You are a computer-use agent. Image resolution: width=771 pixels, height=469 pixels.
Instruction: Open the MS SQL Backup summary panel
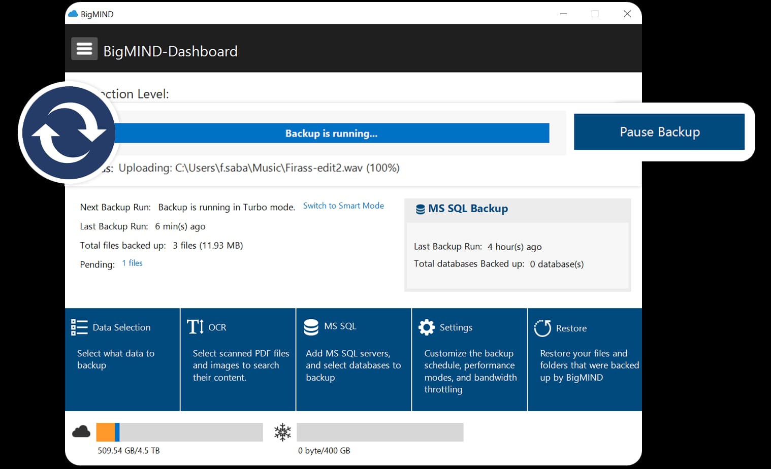517,244
